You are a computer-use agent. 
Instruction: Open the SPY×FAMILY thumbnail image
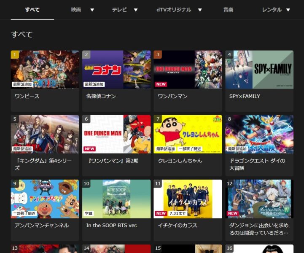(x=259, y=70)
